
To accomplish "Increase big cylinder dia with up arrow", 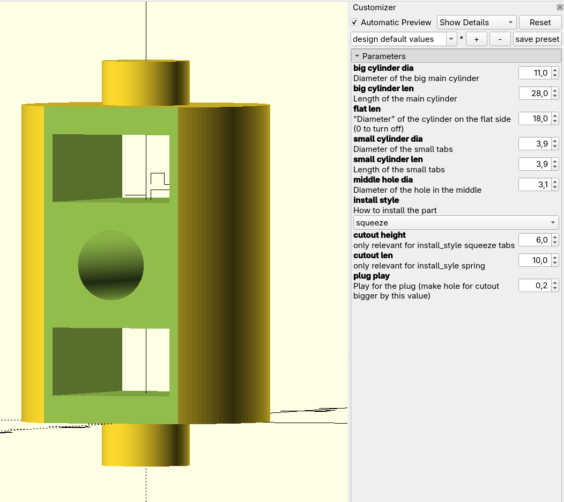I will click(x=555, y=70).
